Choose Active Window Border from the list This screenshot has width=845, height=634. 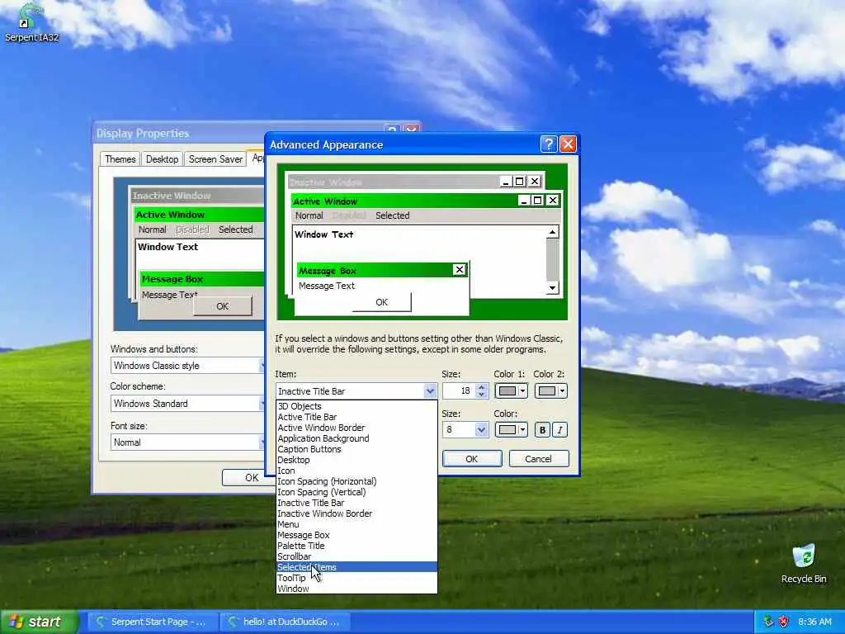[356, 428]
